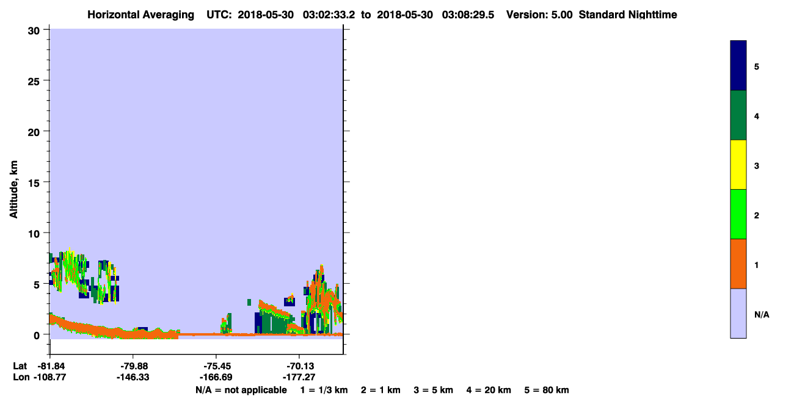Click the bright green legend swatch labeled 2
Viewport: 794px width, 407px height.
tap(738, 214)
